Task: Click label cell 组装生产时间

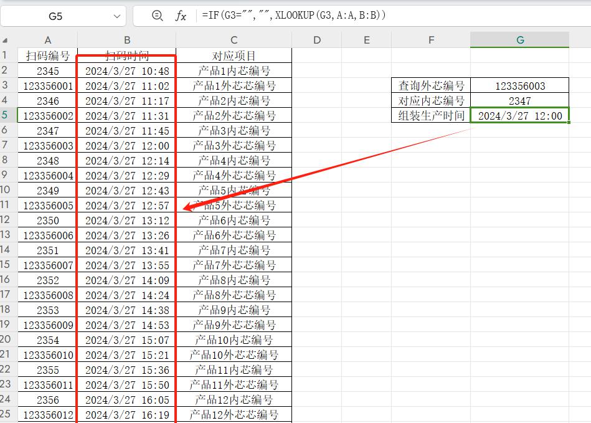Action: coord(431,115)
